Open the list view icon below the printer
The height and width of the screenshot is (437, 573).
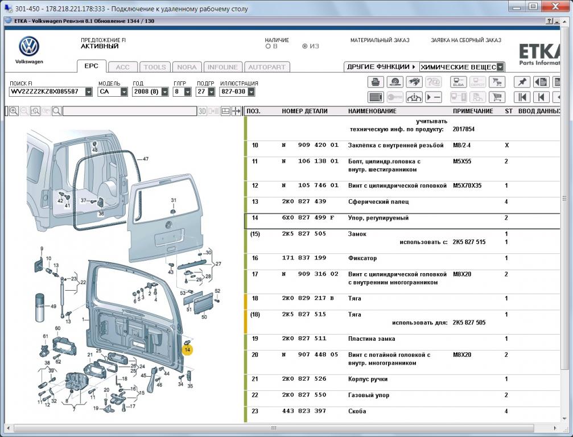click(376, 97)
